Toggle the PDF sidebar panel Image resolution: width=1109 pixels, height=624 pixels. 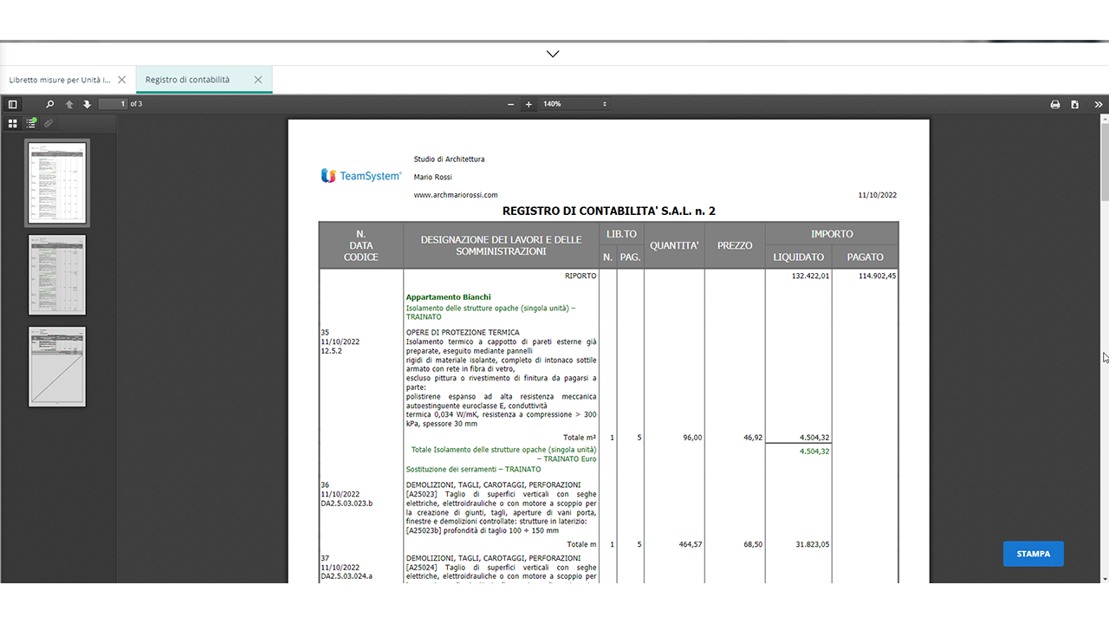click(12, 104)
